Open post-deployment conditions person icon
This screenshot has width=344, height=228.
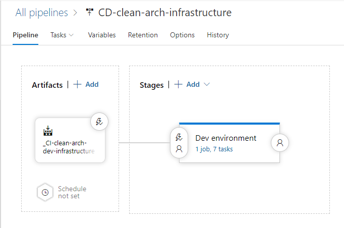pos(280,143)
